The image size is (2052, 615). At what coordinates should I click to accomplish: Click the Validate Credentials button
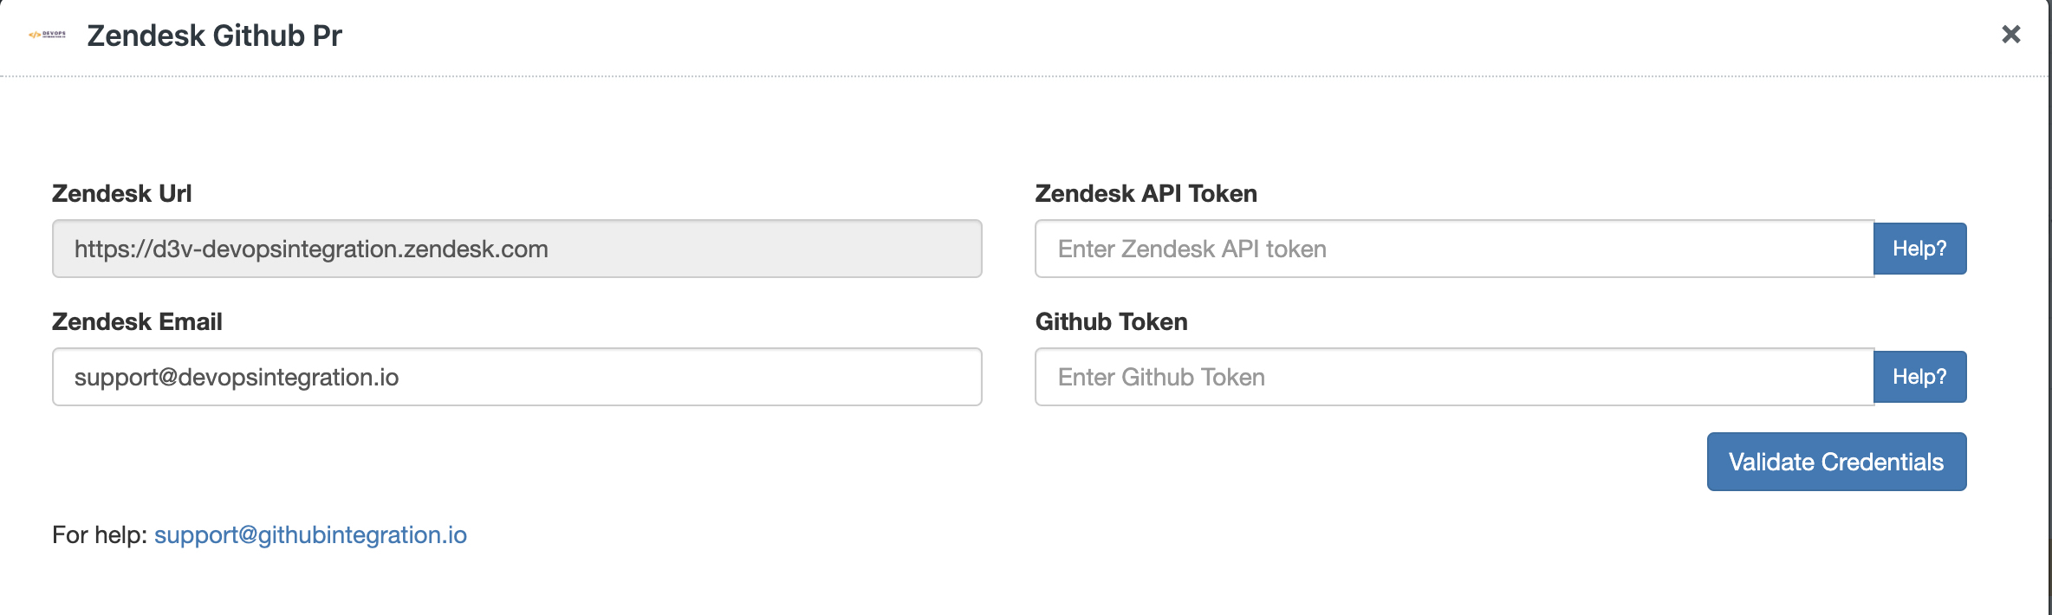click(x=1836, y=462)
